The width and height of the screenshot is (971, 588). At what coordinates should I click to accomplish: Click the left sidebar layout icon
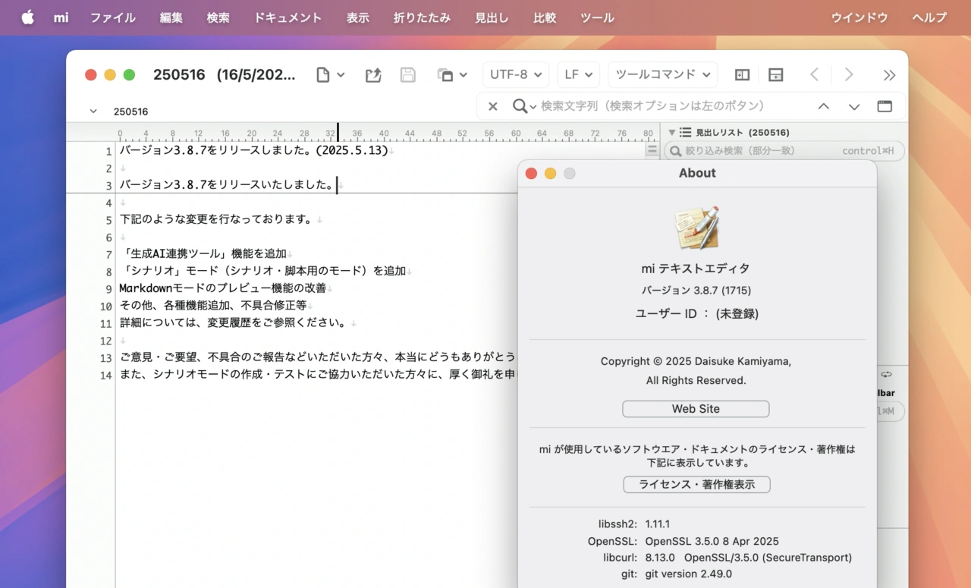pos(742,74)
